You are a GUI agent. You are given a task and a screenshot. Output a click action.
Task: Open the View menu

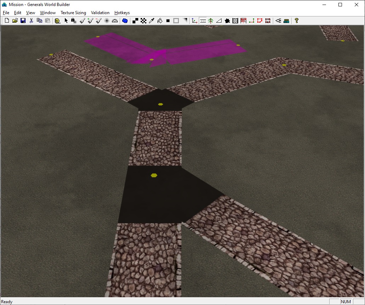coord(30,13)
